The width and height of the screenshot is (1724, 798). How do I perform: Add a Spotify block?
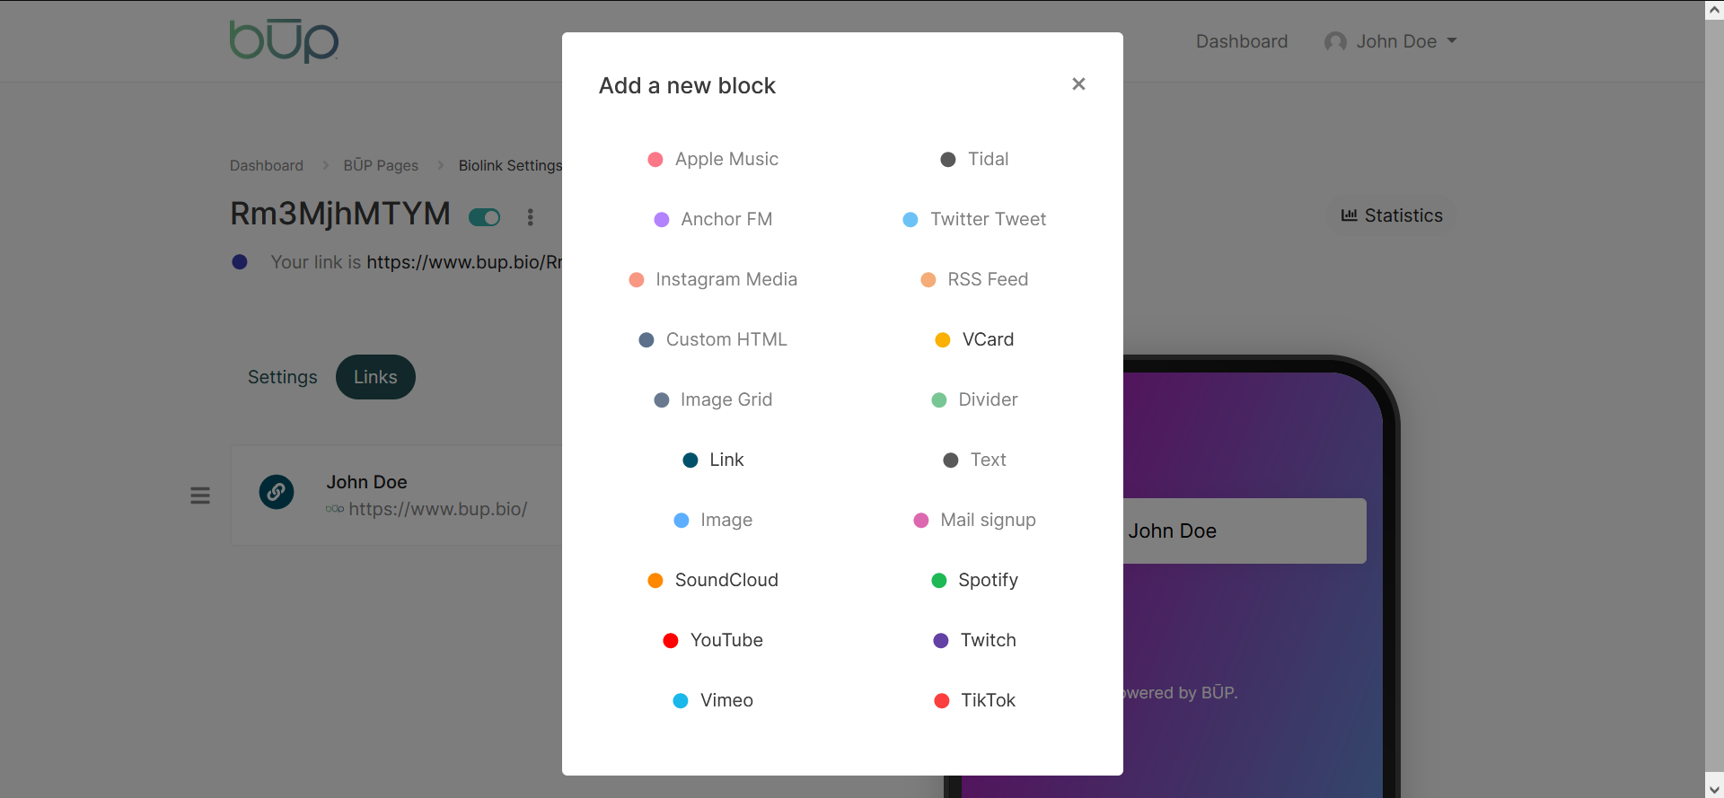[x=974, y=580]
